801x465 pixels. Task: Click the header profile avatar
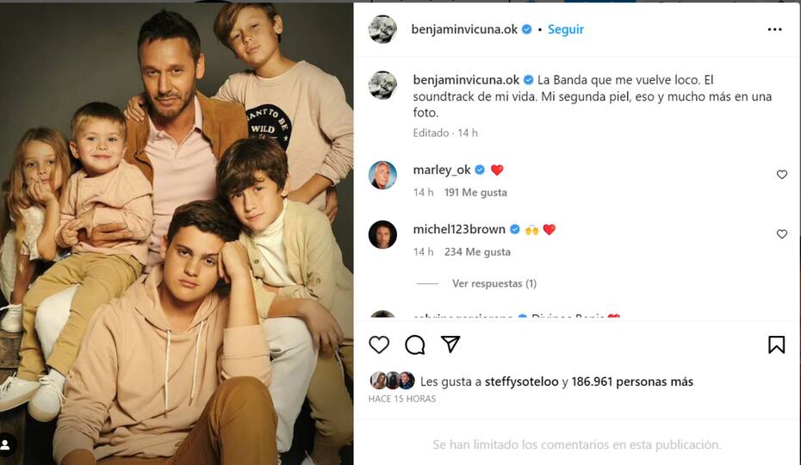tap(382, 29)
